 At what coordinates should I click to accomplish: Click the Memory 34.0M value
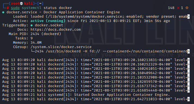[36, 43]
